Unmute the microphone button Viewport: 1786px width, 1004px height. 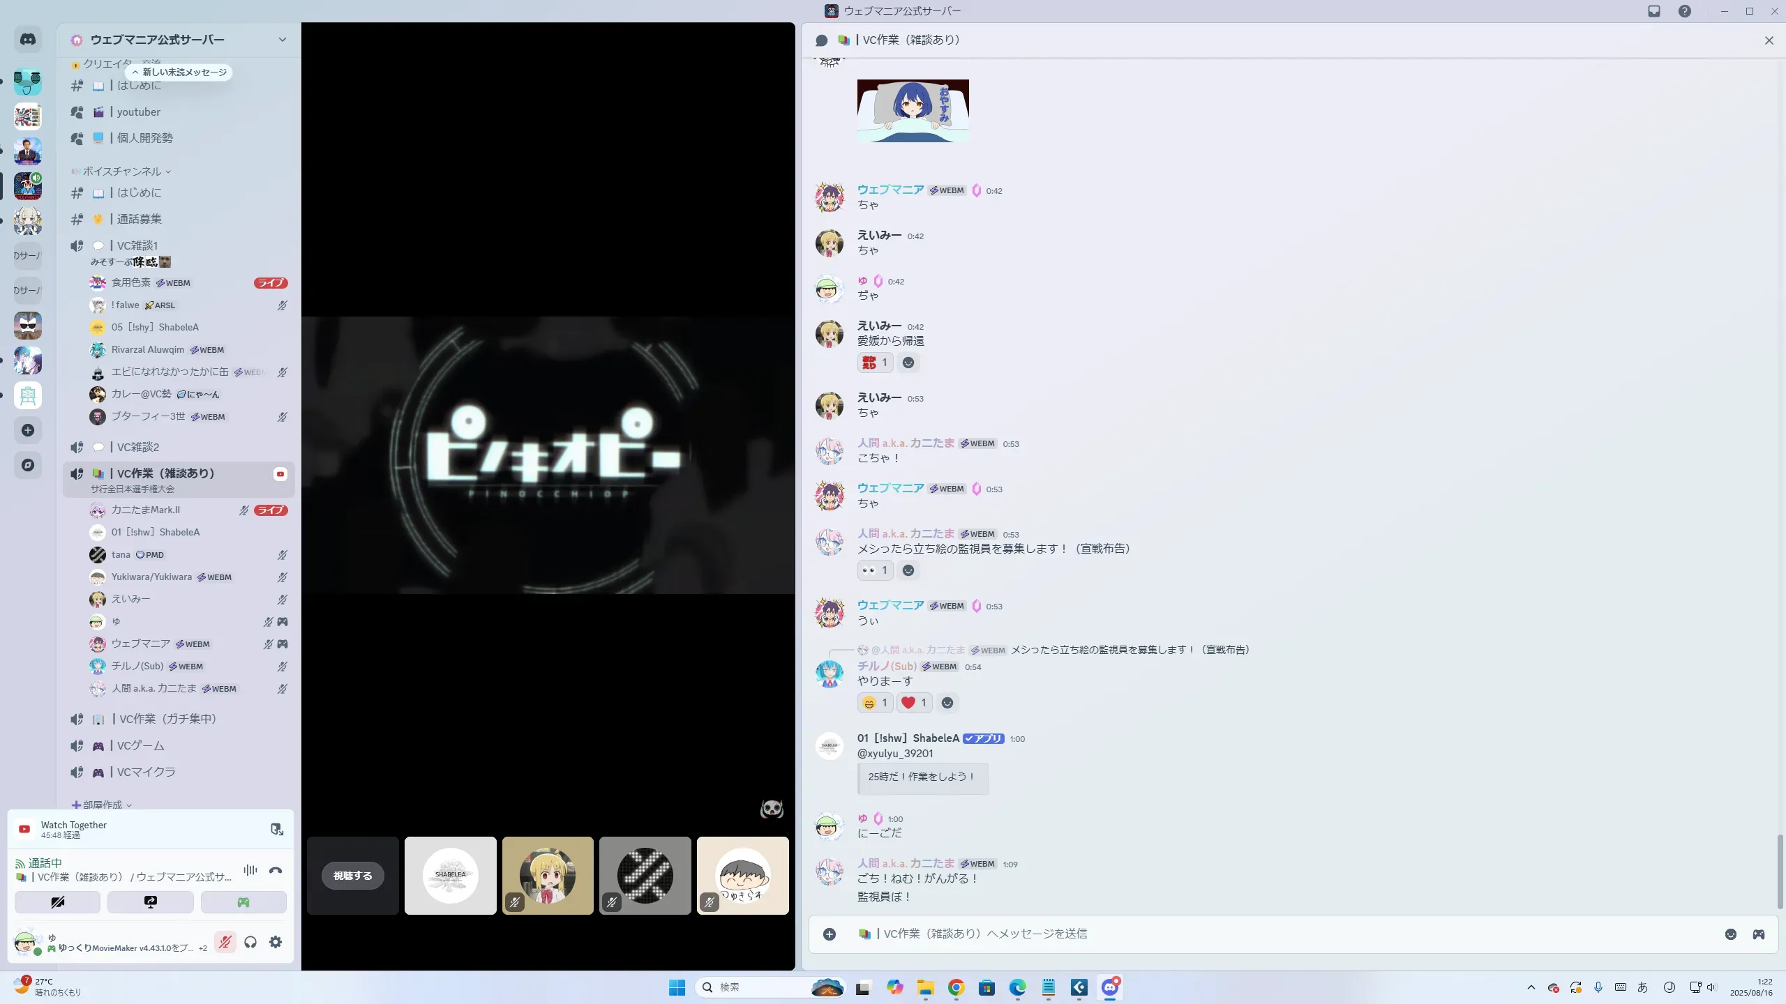tap(225, 942)
